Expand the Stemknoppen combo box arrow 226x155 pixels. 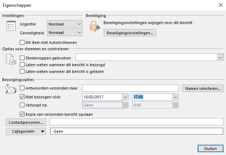point(220,58)
